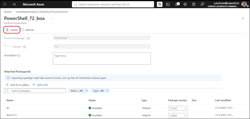
Task: Click the Azure CLI last modified date
Action: [x=224, y=115]
